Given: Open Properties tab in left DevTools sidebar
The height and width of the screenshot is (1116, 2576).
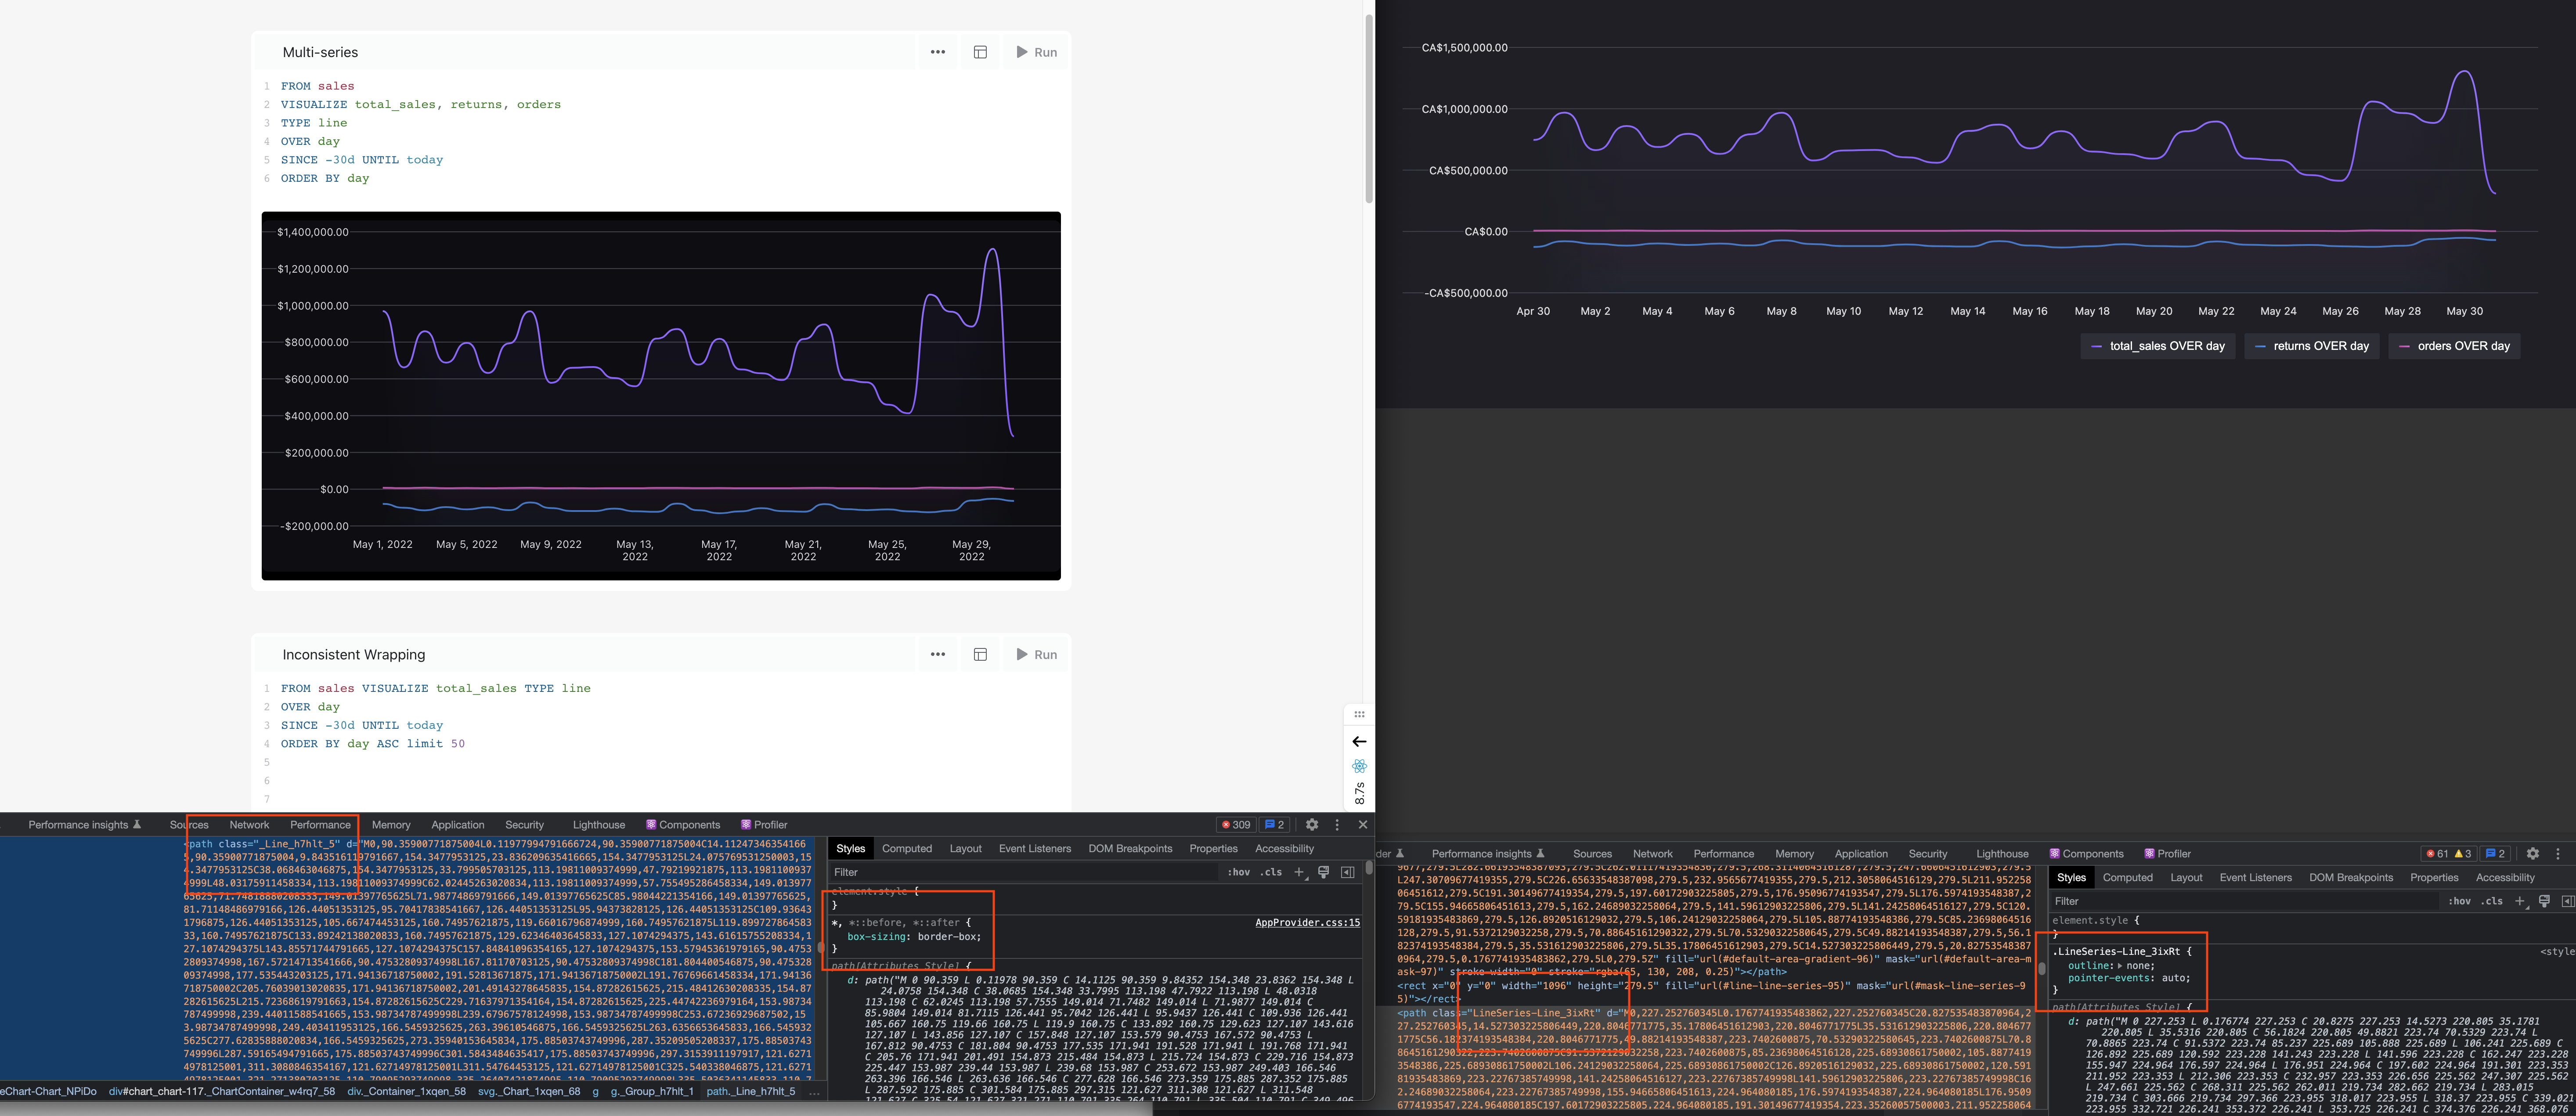Looking at the screenshot, I should pyautogui.click(x=1213, y=848).
